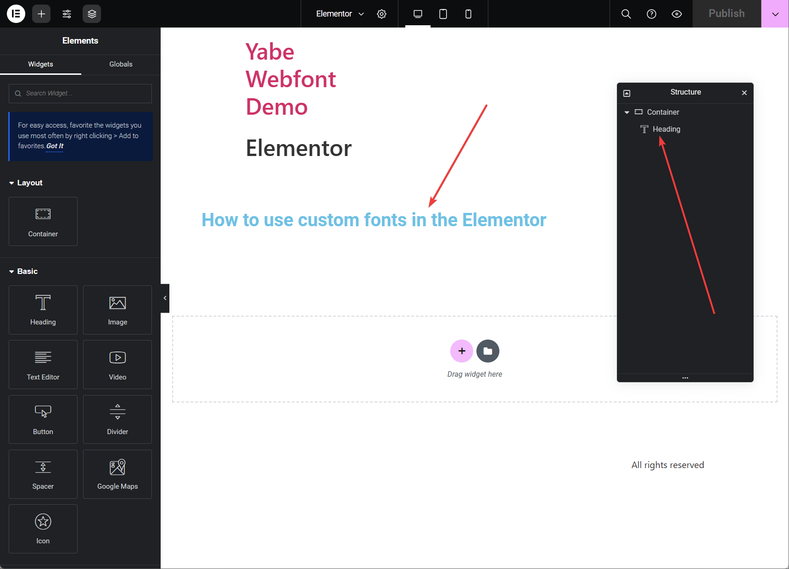
Task: Select the Spacer widget
Action: pos(43,474)
